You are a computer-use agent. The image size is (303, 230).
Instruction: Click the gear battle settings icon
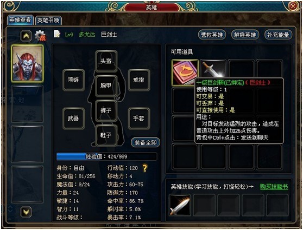[x=40, y=35]
